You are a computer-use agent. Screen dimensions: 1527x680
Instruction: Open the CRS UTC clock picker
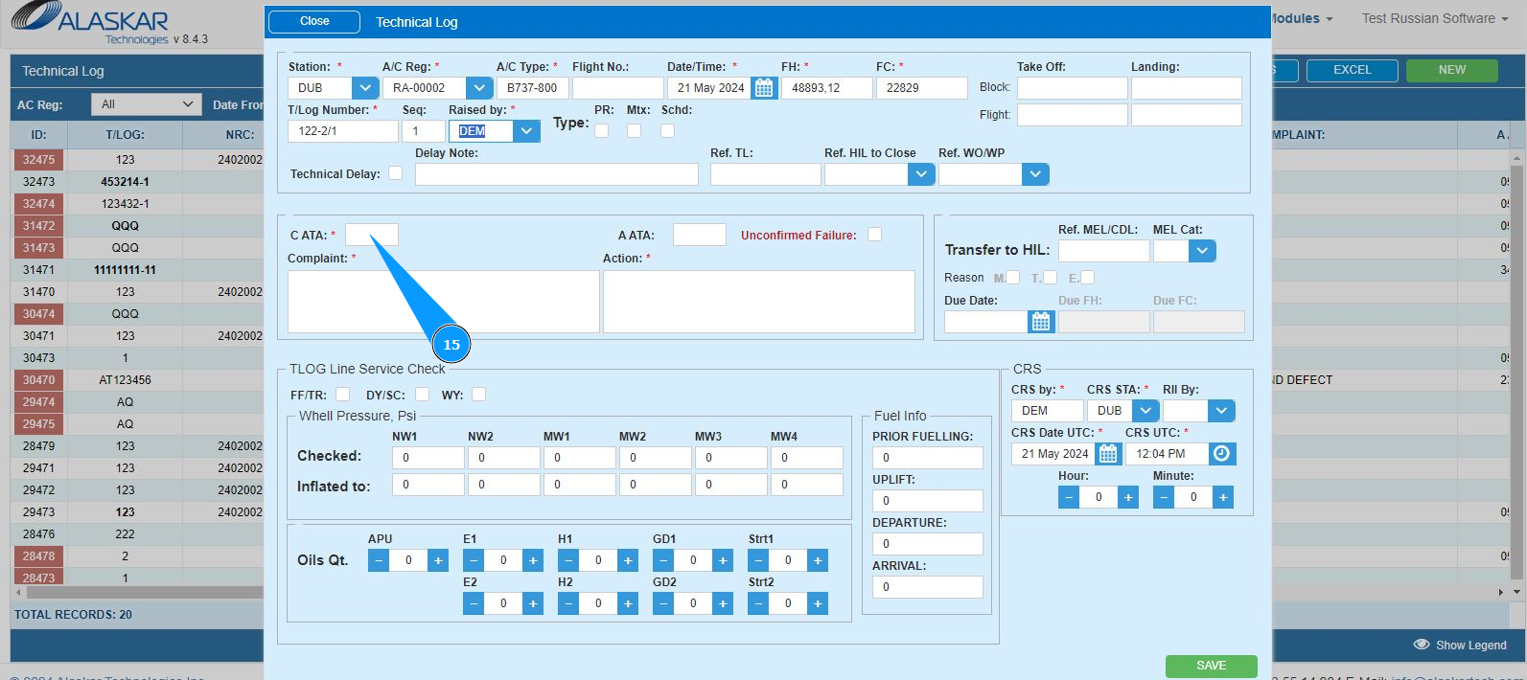(1221, 454)
